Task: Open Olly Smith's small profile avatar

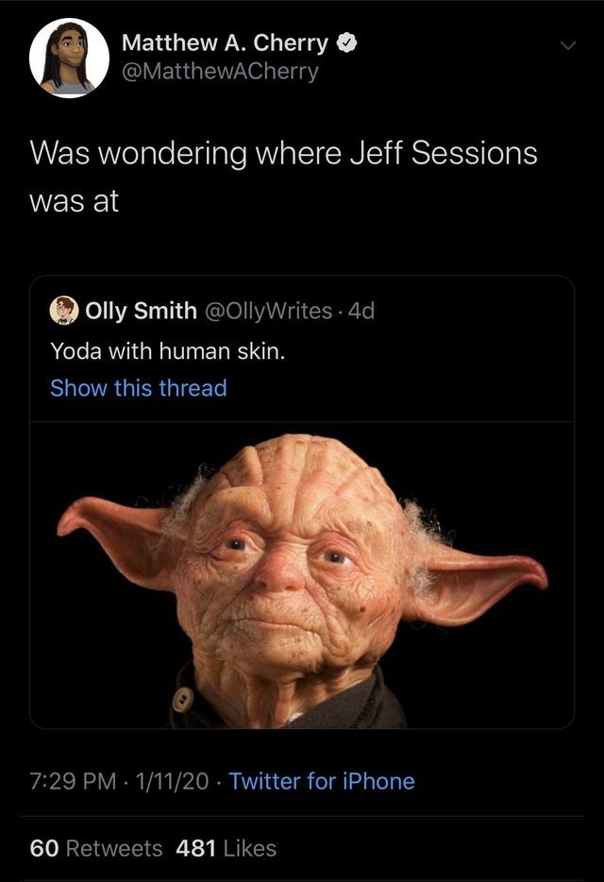Action: (x=64, y=311)
